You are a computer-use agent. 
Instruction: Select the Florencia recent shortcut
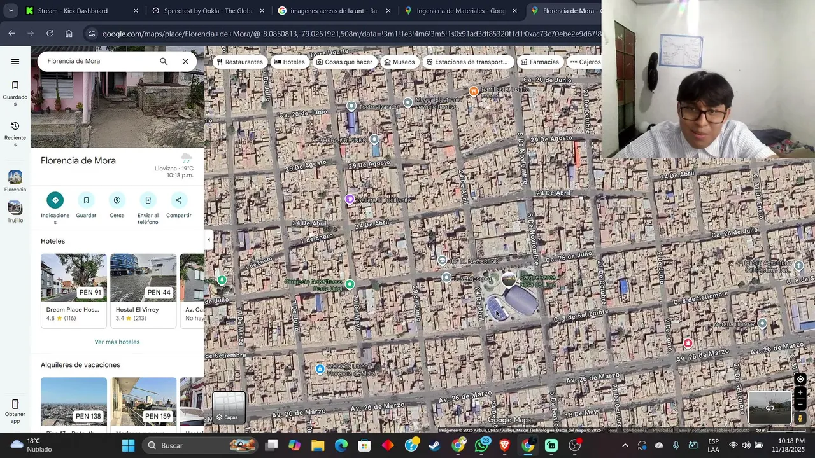point(15,181)
